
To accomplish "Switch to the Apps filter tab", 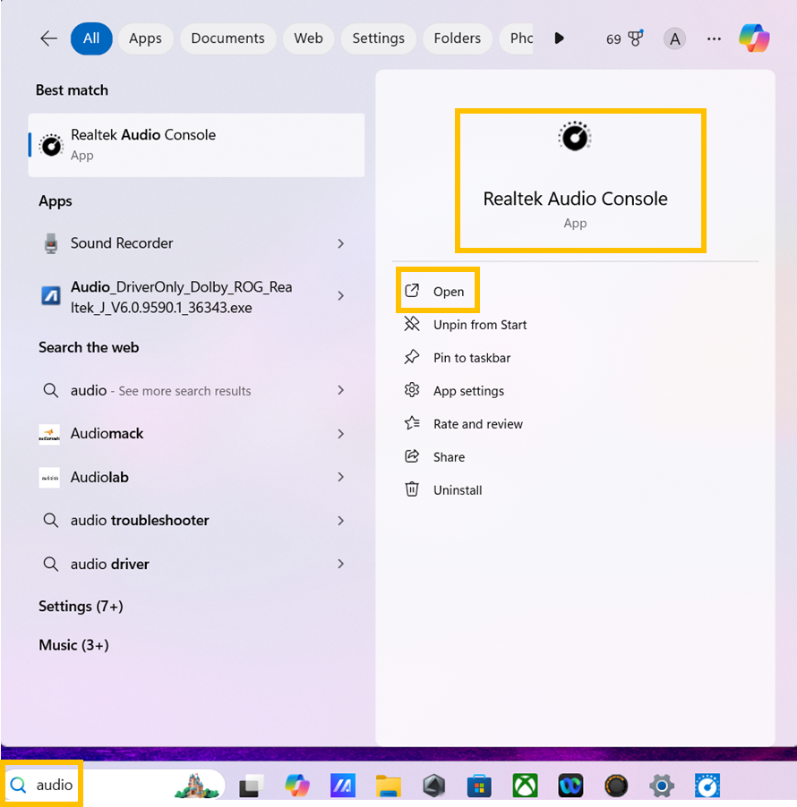I will (145, 38).
